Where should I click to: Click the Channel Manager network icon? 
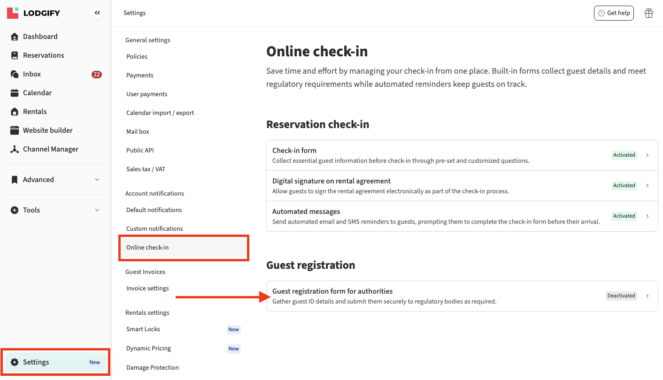(x=15, y=149)
